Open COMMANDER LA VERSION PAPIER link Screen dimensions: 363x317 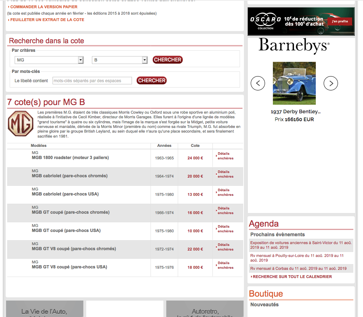point(44,7)
